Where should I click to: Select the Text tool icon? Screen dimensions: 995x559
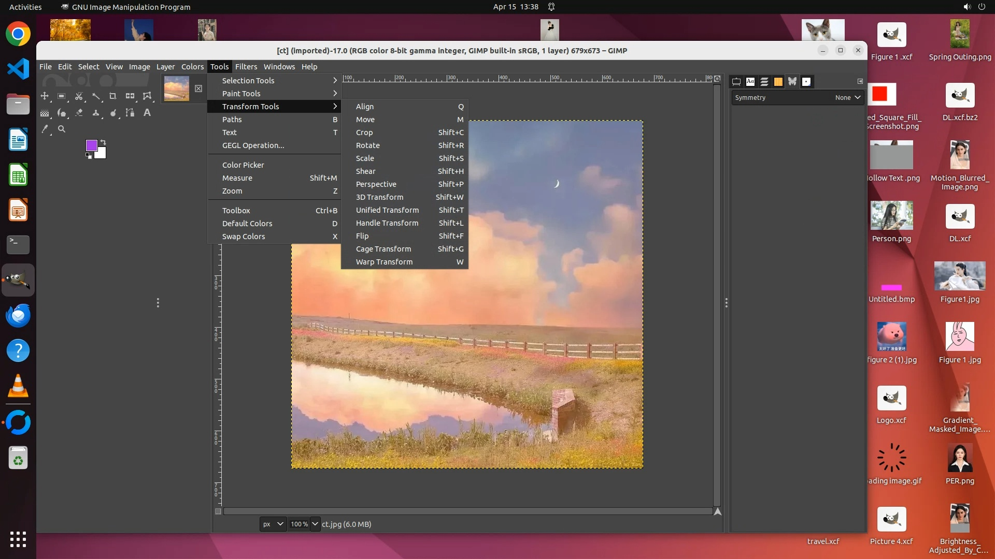click(x=147, y=113)
